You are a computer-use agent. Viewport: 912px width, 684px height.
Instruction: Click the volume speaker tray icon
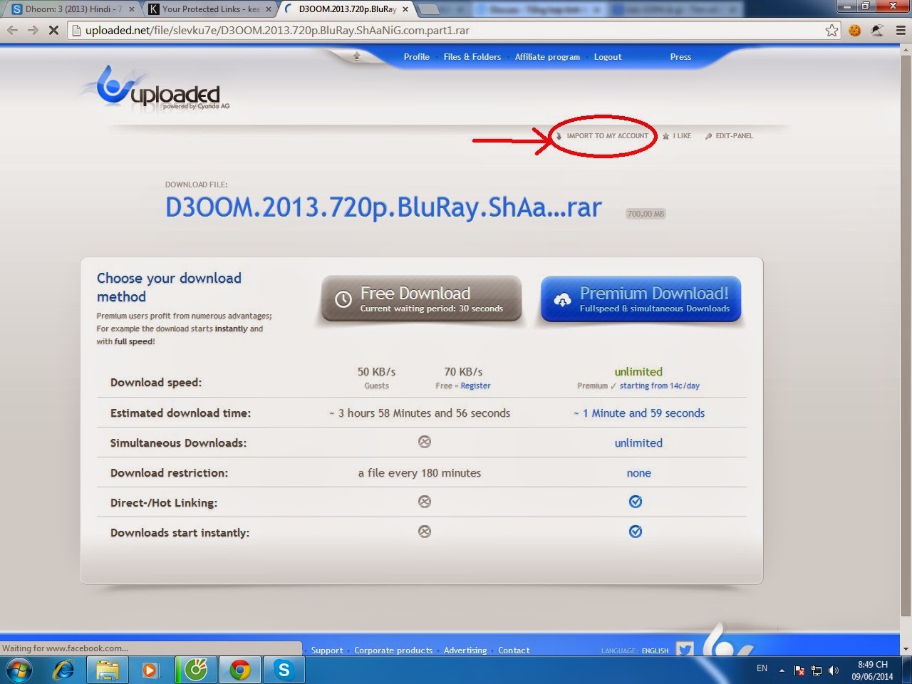pos(834,670)
